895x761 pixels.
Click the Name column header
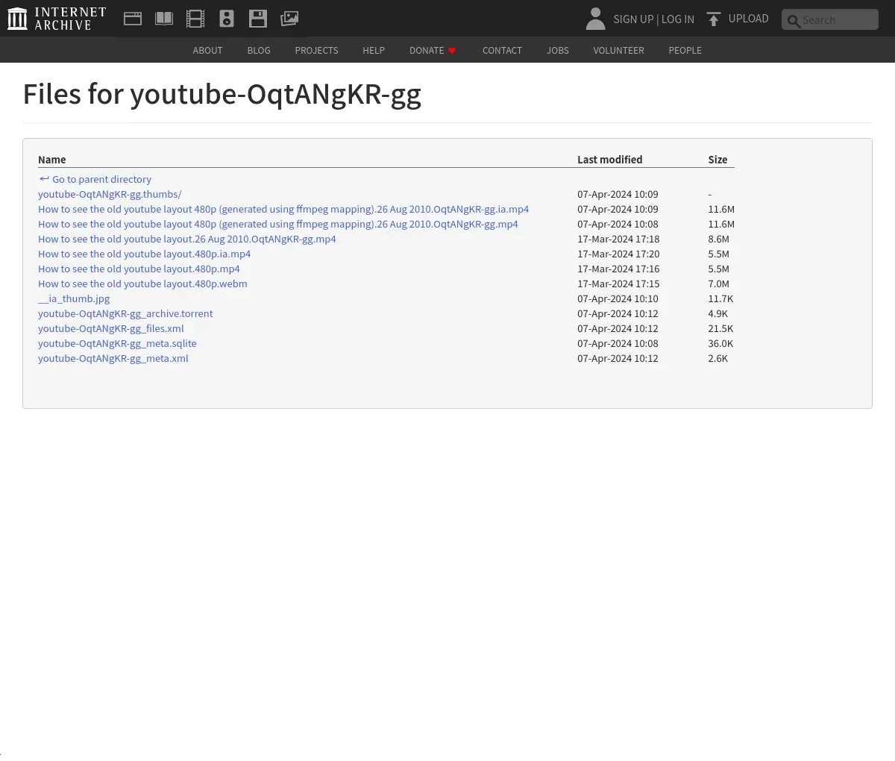[52, 160]
